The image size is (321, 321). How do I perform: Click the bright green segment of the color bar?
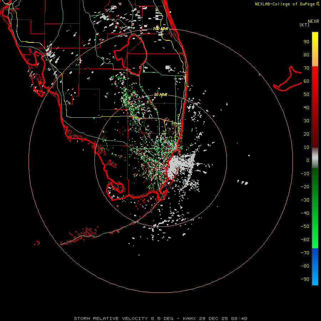[x=315, y=208]
